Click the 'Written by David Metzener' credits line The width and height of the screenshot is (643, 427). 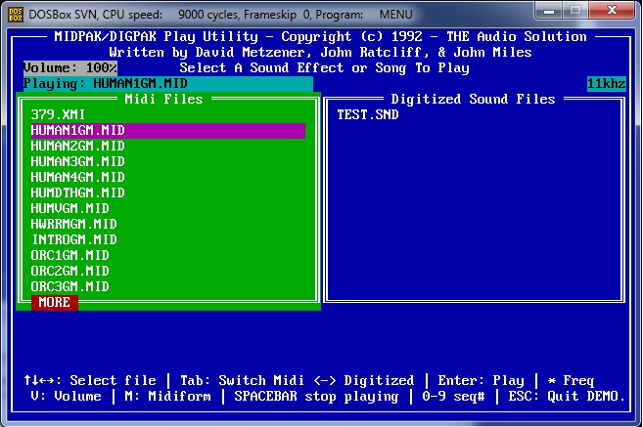click(321, 53)
